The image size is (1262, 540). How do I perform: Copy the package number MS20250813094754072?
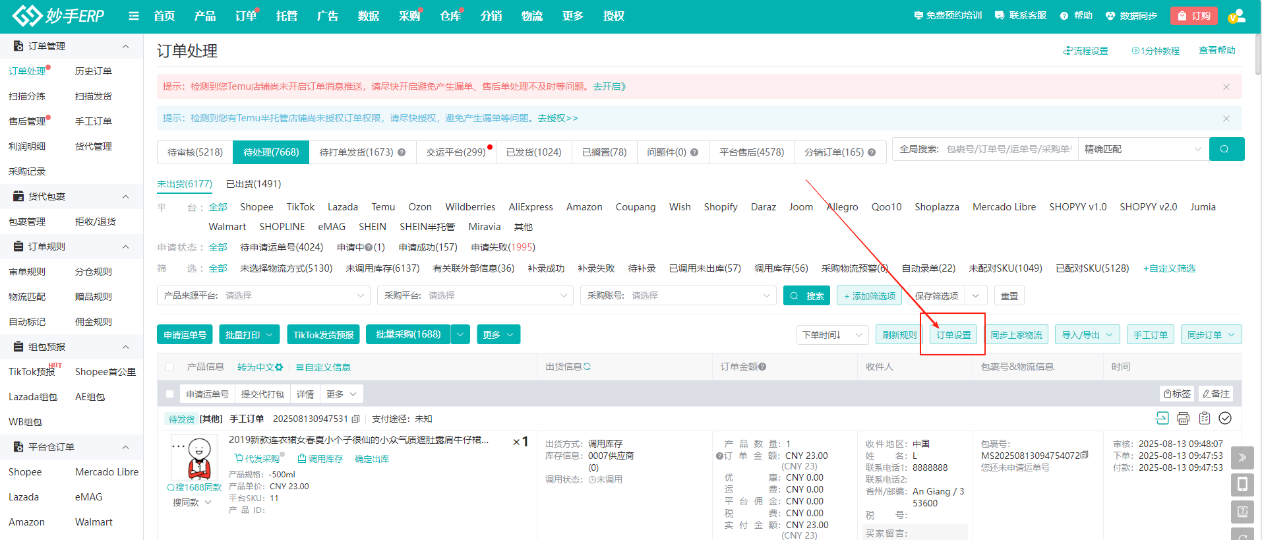coord(1085,456)
